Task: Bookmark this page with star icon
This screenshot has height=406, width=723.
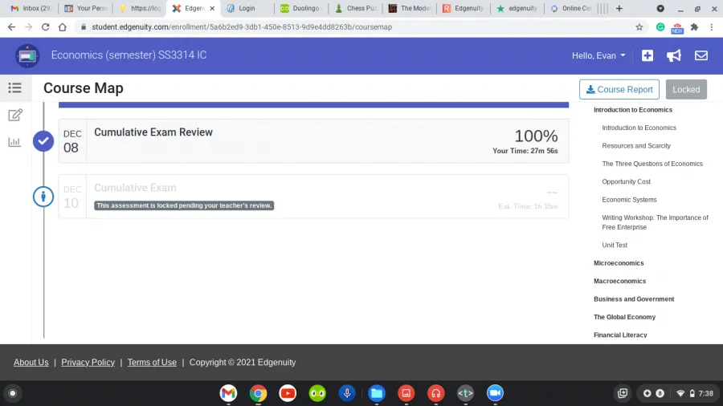Action: coord(639,26)
